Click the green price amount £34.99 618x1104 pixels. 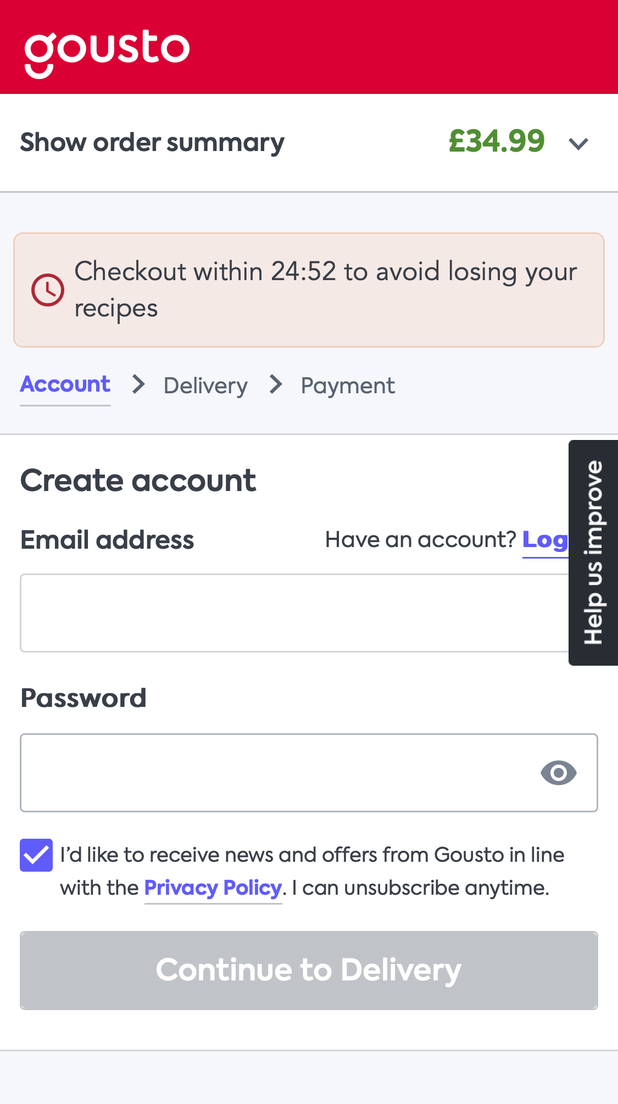tap(496, 142)
